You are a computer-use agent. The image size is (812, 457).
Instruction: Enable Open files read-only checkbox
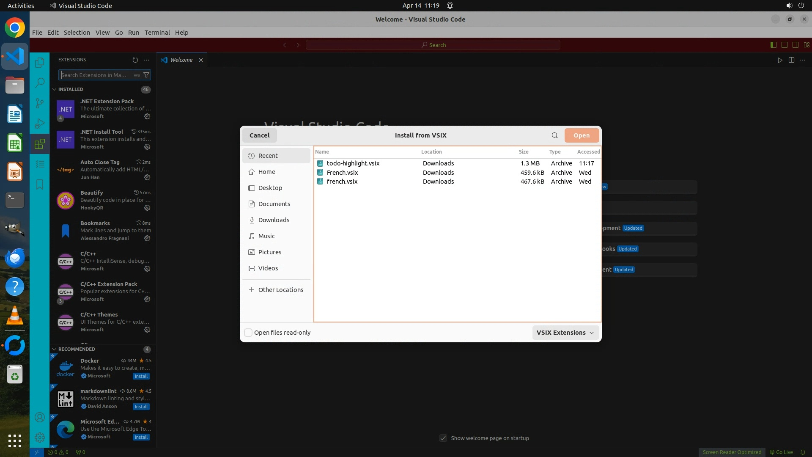pos(249,333)
